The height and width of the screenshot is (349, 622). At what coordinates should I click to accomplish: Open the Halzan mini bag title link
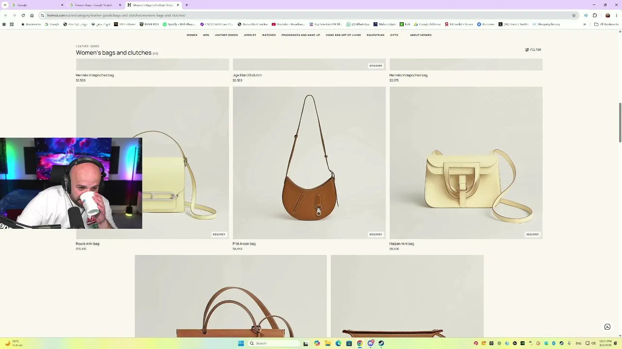pos(402,244)
